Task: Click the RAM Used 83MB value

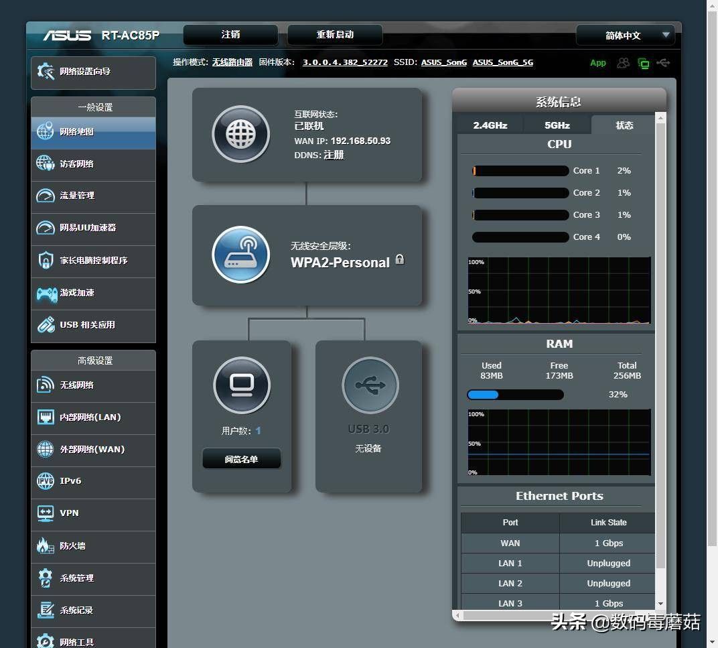Action: coord(492,376)
